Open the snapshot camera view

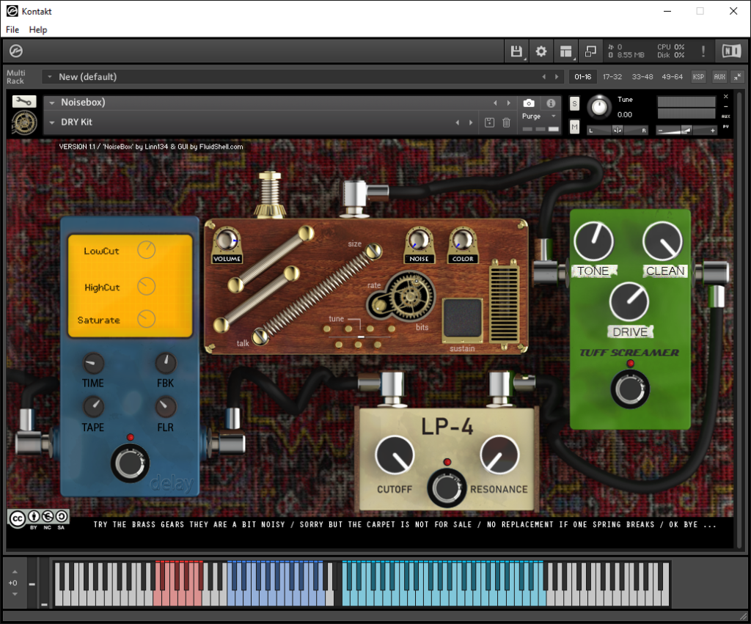click(529, 103)
